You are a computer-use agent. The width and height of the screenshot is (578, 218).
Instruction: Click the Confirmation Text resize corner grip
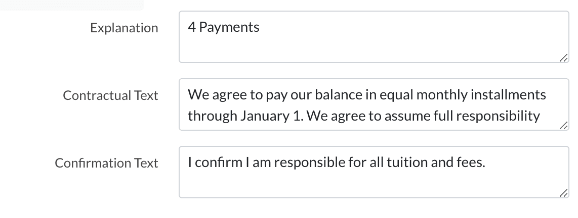563,193
